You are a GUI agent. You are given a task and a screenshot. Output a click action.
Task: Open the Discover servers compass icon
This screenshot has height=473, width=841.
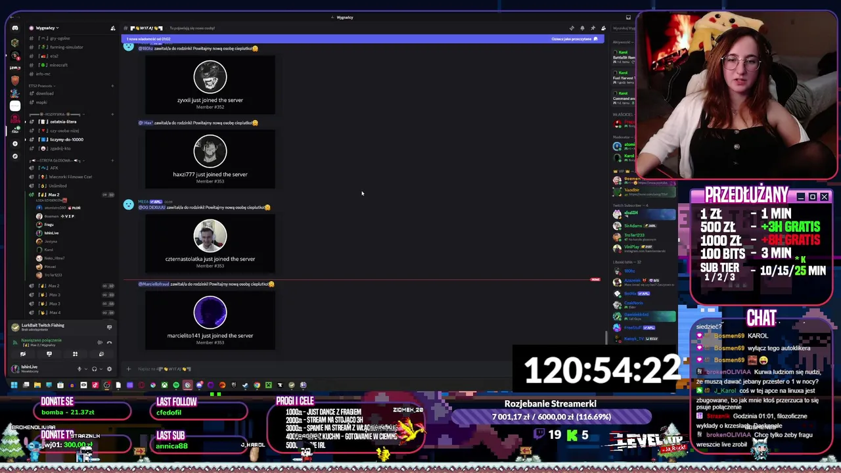tap(15, 156)
